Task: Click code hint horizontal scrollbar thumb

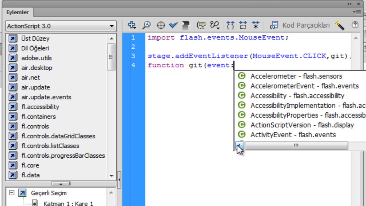Action: (296, 146)
